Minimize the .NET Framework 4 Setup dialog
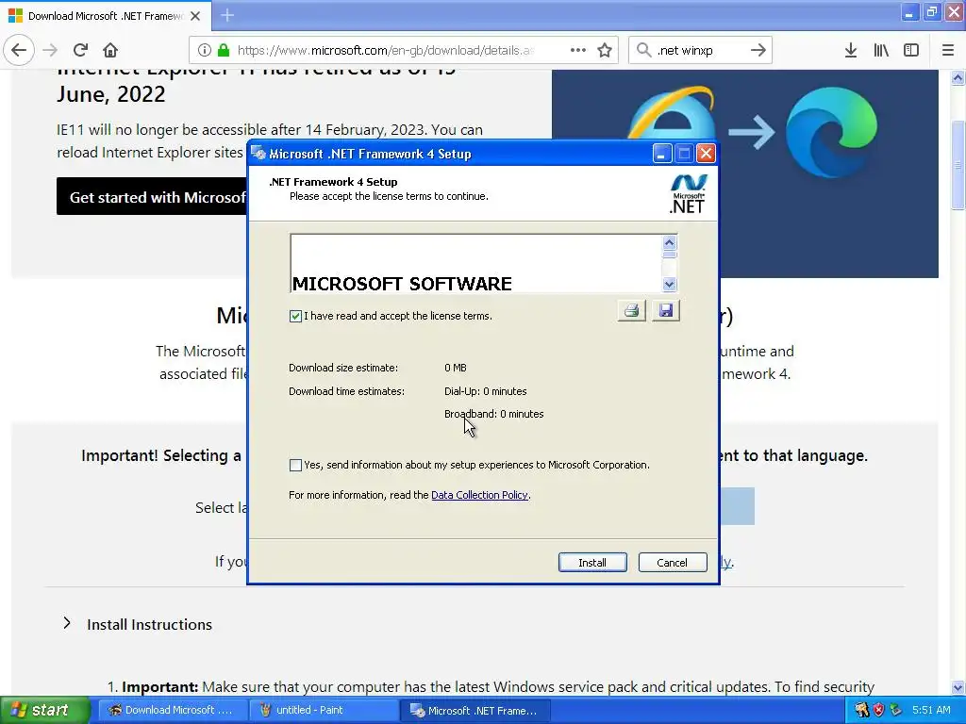 [661, 154]
